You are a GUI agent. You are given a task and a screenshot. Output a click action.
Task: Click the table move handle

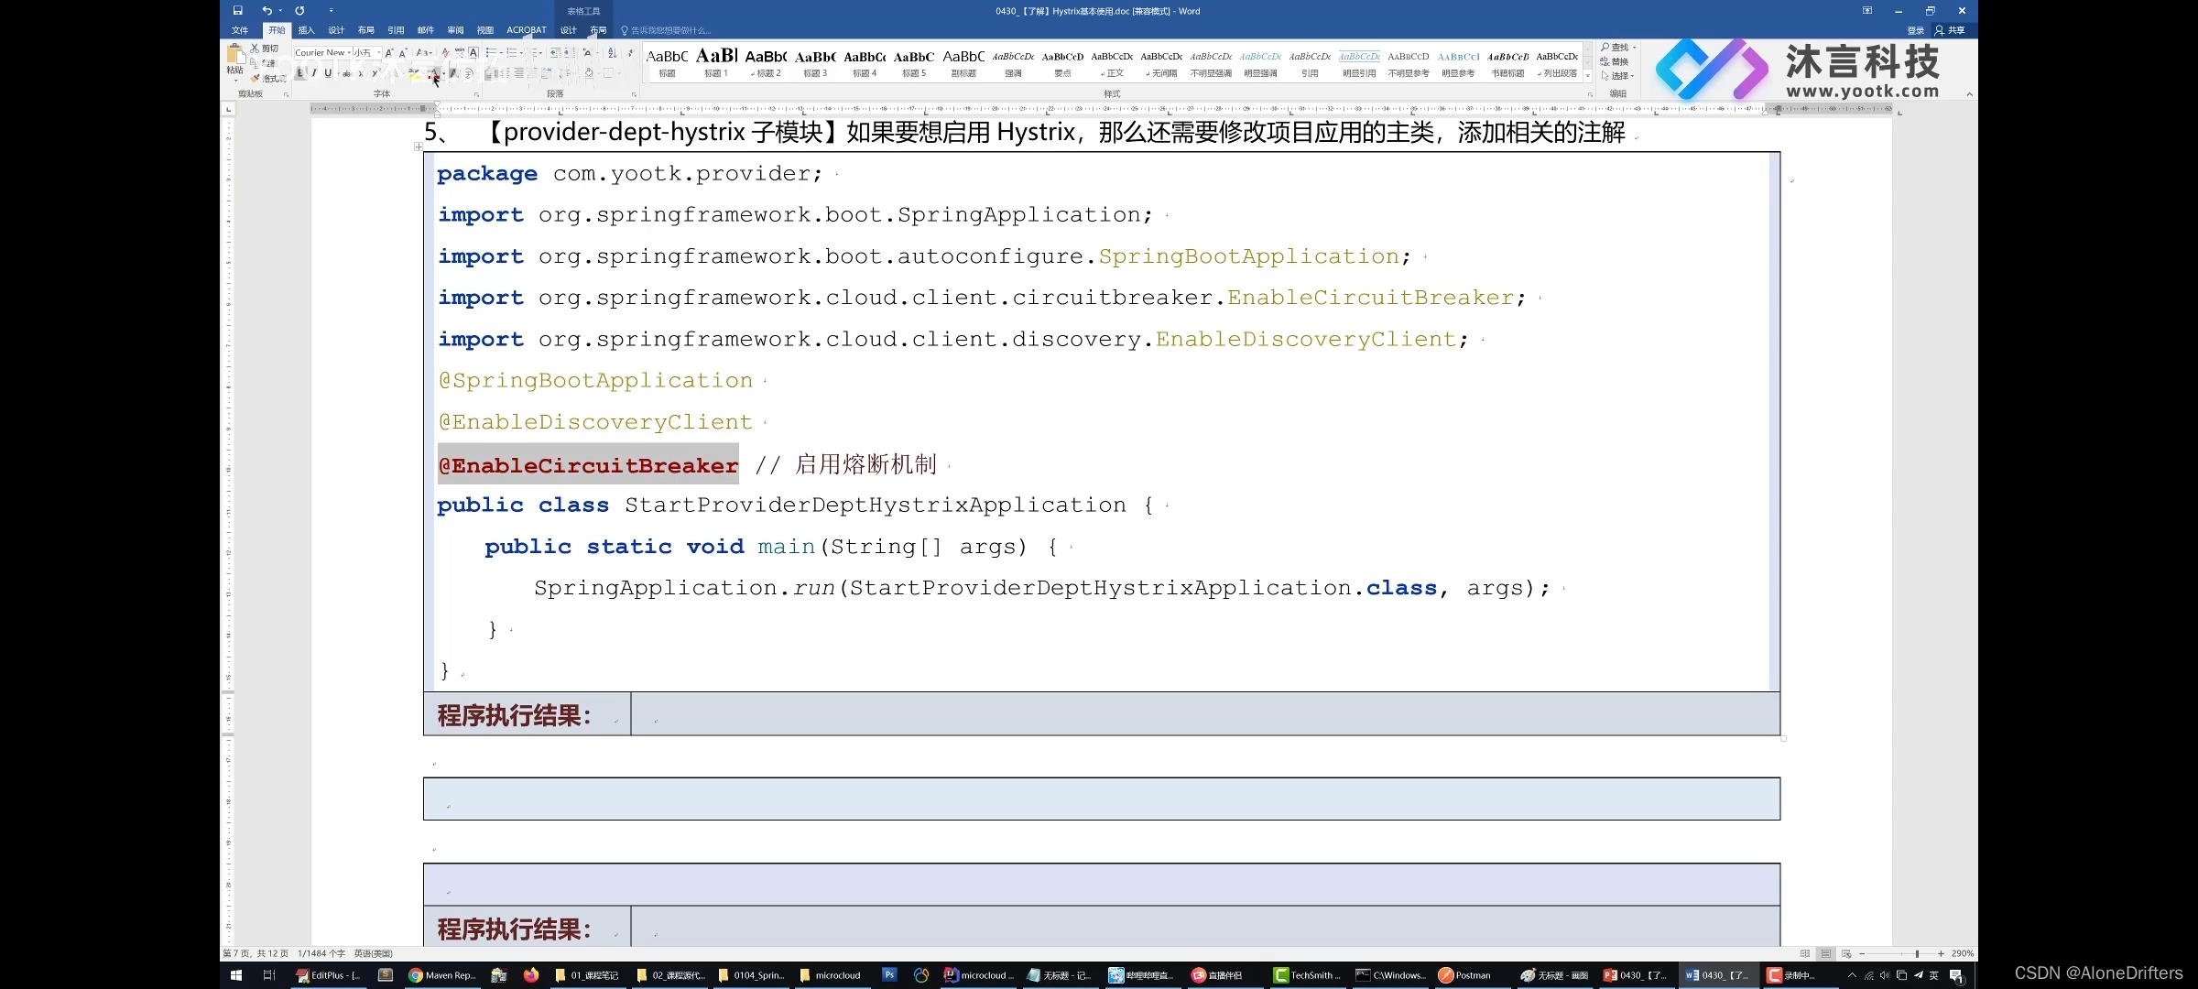[x=419, y=147]
